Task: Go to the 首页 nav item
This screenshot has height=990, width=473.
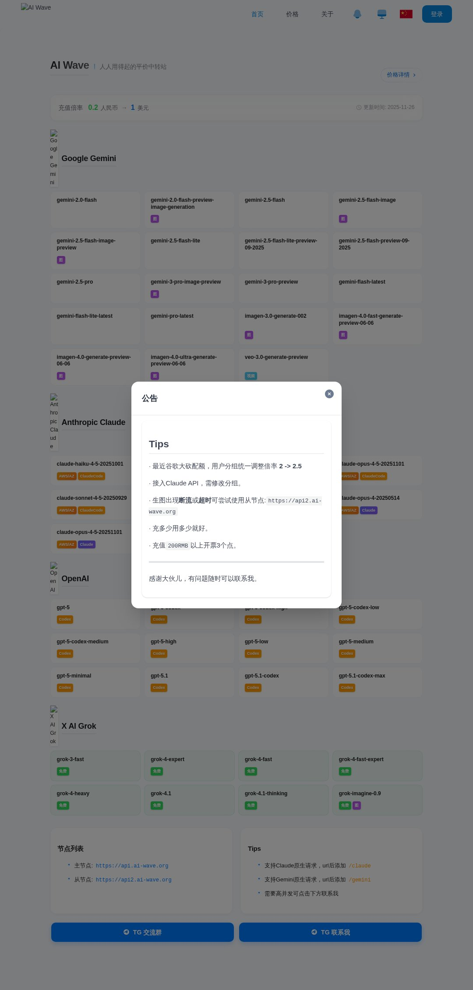Action: pyautogui.click(x=258, y=14)
